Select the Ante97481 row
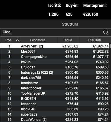The height and width of the screenshot is (122, 111). 55,46
